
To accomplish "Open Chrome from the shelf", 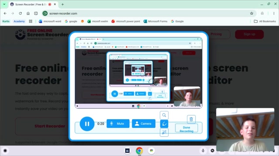I will [139, 151].
